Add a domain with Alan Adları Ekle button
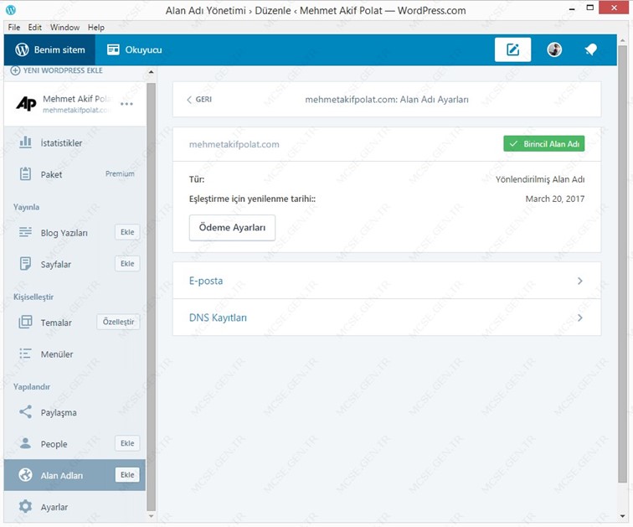 point(127,475)
